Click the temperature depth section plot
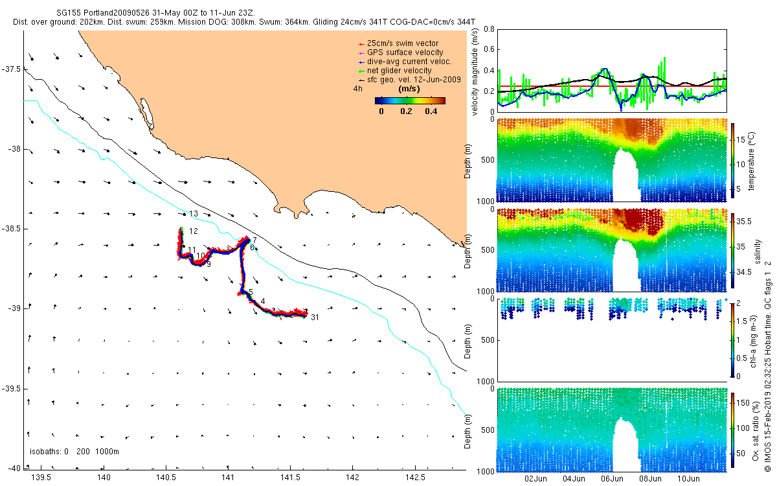This screenshot has height=486, width=777. pyautogui.click(x=612, y=160)
